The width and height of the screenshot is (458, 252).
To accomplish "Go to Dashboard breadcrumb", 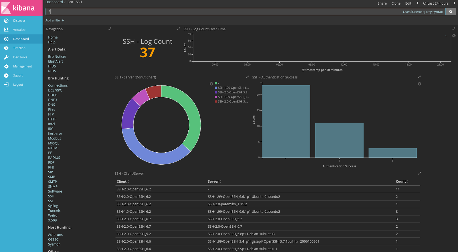I will pyautogui.click(x=54, y=2).
